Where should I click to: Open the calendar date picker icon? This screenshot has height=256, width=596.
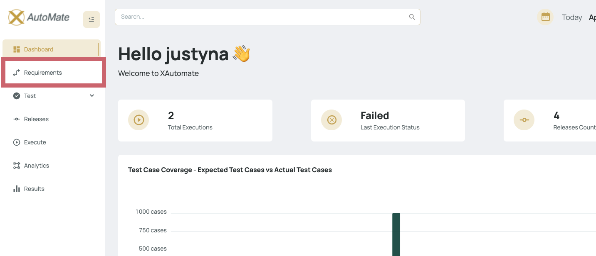[x=545, y=17]
